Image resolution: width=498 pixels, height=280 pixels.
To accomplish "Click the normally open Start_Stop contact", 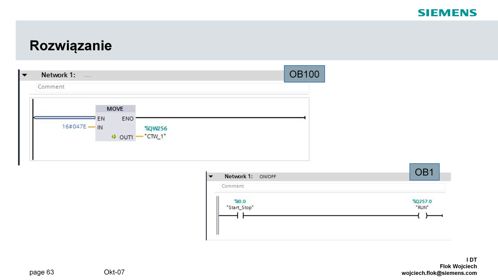I will click(x=240, y=216).
